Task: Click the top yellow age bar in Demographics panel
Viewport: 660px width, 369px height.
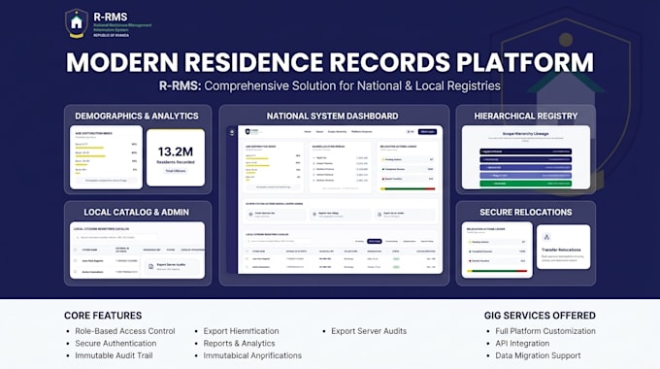Action: click(89, 148)
